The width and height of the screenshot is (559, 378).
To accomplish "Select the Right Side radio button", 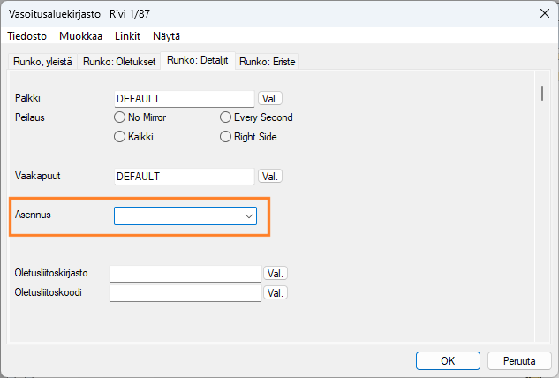I will tap(226, 137).
